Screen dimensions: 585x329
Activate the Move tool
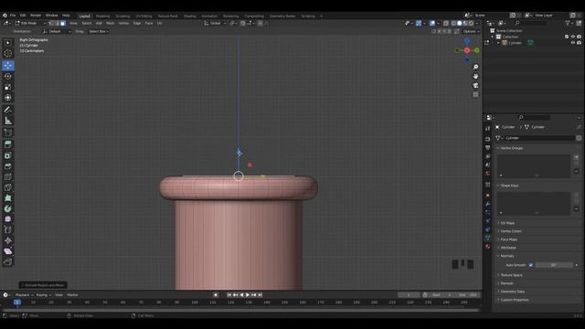pos(8,66)
